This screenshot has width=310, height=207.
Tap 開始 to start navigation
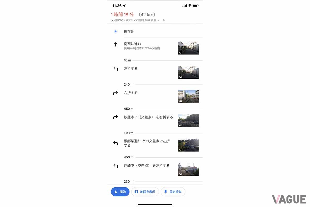click(120, 192)
